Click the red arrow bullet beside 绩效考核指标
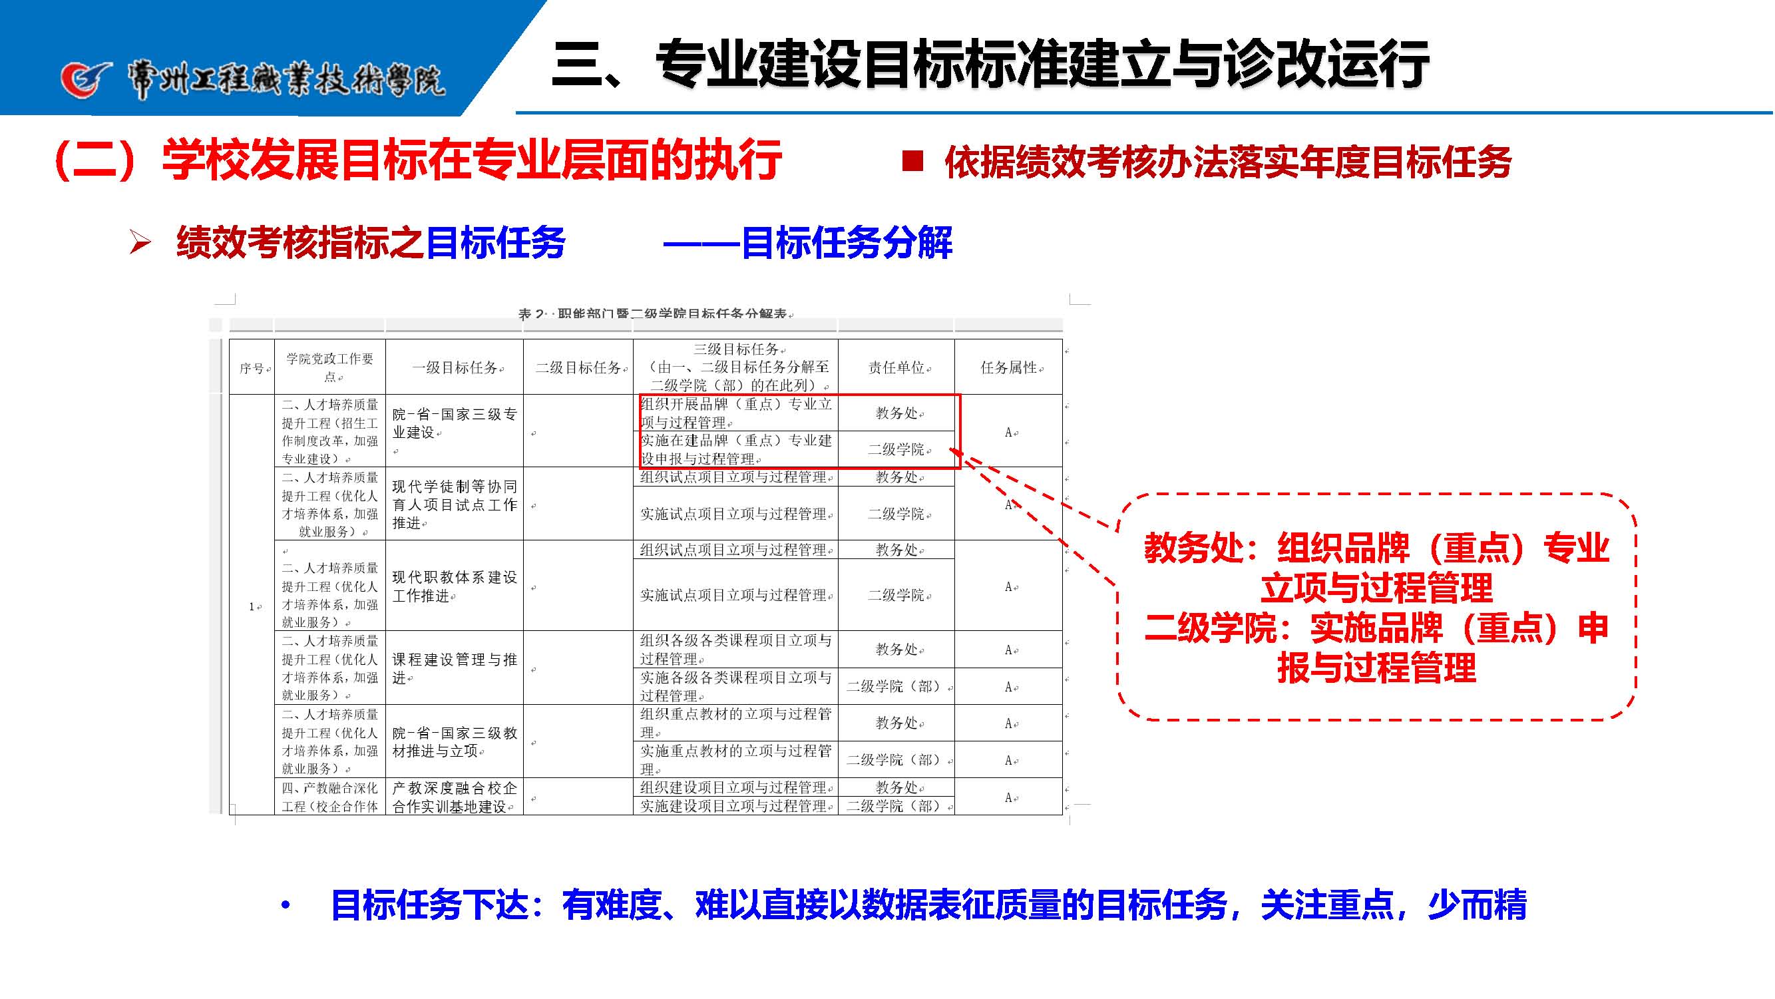1775x999 pixels. tap(140, 242)
